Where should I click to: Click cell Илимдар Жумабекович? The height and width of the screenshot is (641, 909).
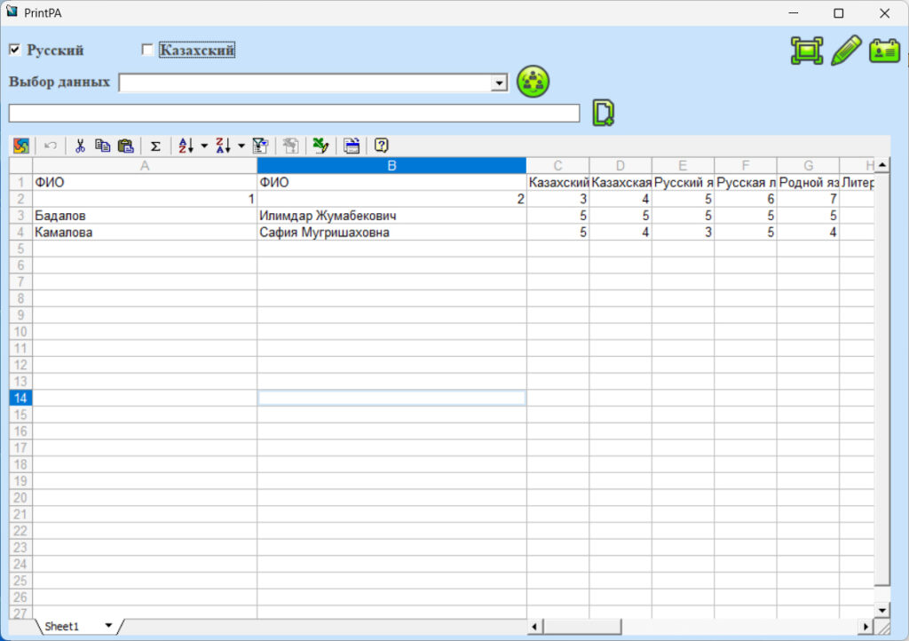(x=391, y=216)
